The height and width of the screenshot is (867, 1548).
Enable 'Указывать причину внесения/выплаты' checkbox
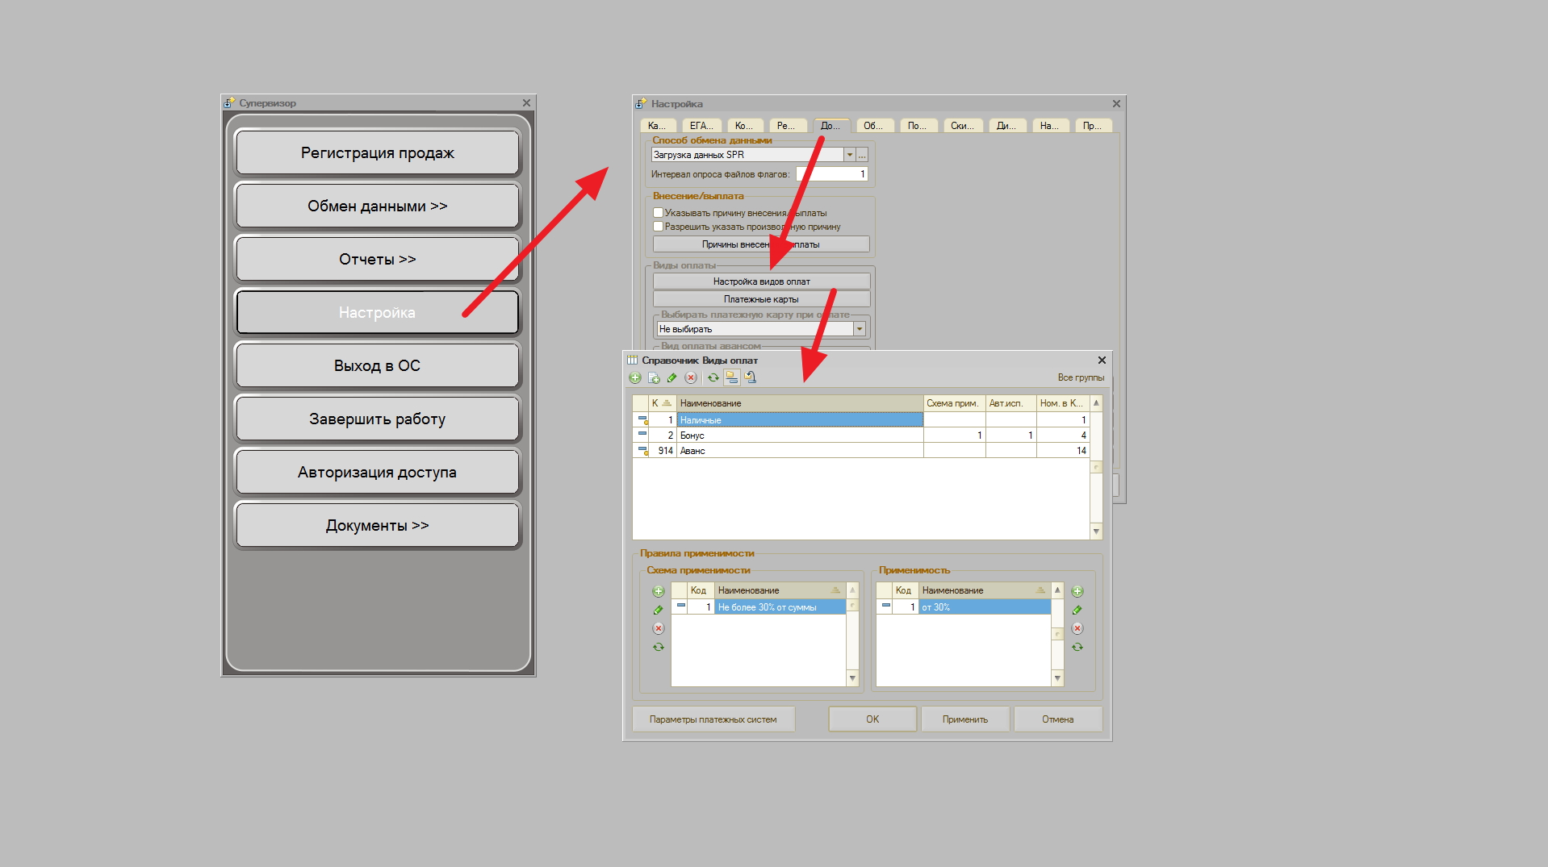coord(658,213)
